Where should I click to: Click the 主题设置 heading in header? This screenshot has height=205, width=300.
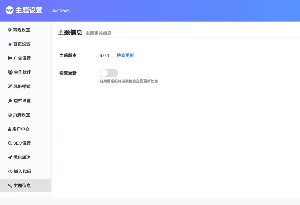pos(30,10)
